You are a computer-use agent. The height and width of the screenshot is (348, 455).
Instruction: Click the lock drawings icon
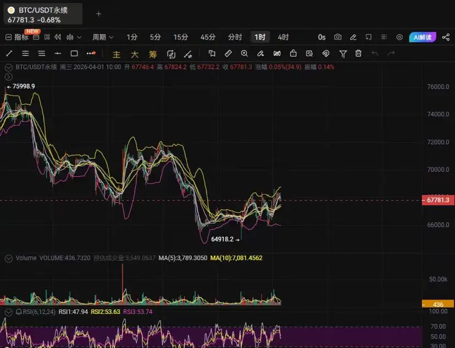coord(293,54)
